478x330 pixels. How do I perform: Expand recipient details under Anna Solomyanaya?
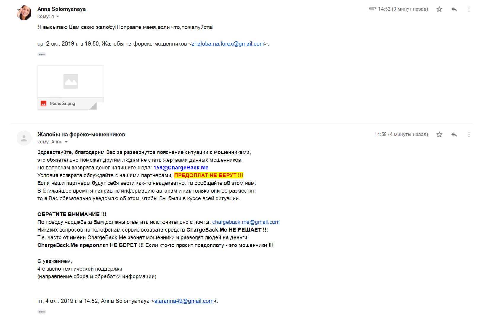58,17
